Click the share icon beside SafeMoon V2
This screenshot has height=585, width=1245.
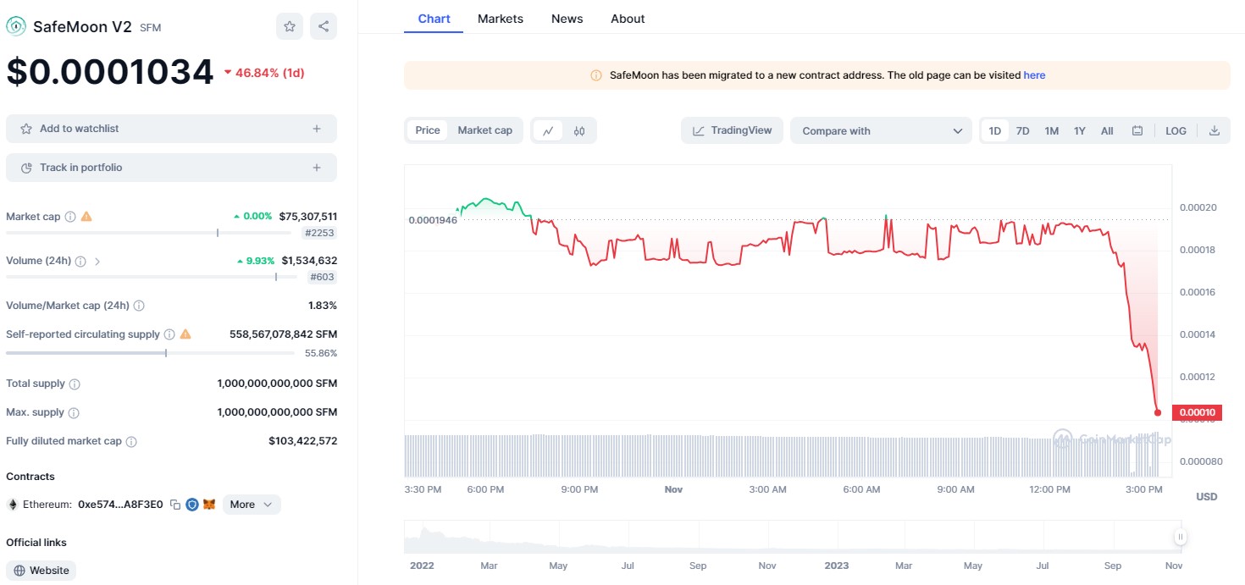tap(324, 26)
